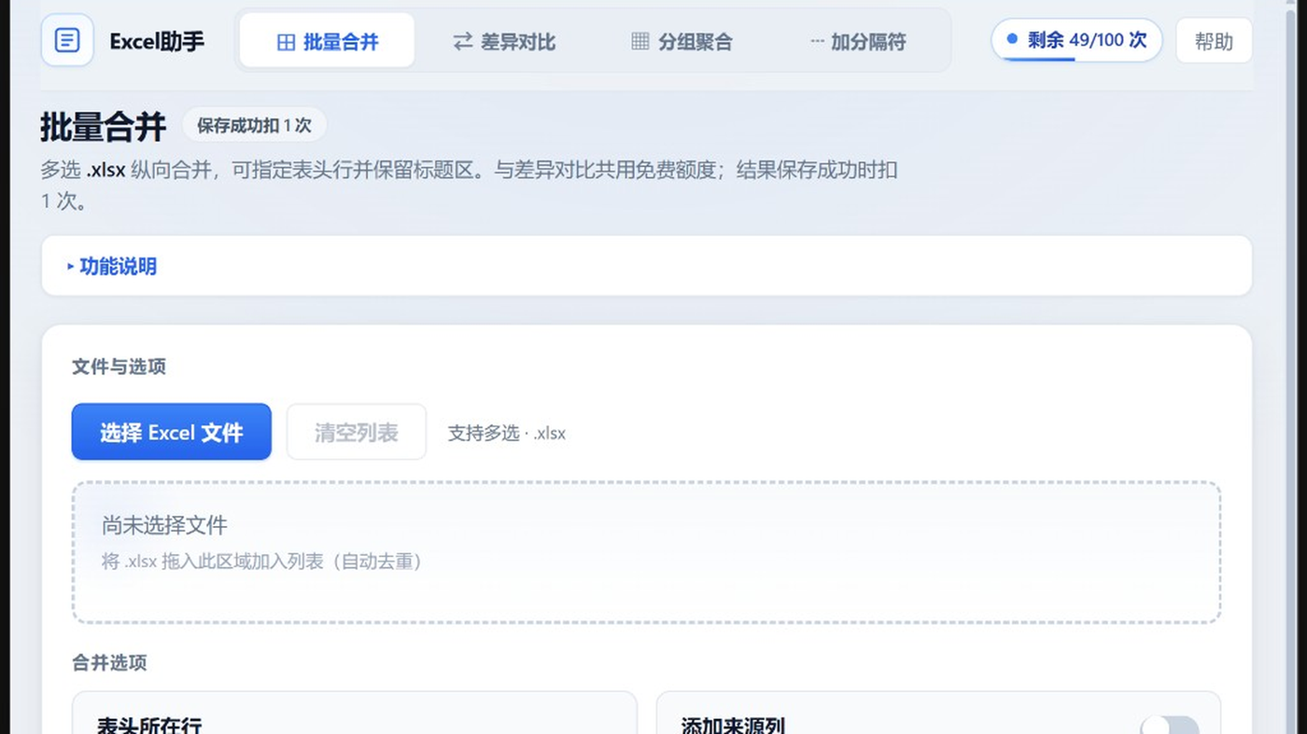Image resolution: width=1307 pixels, height=734 pixels.
Task: Open the 分组聚合 tab
Action: coord(682,41)
